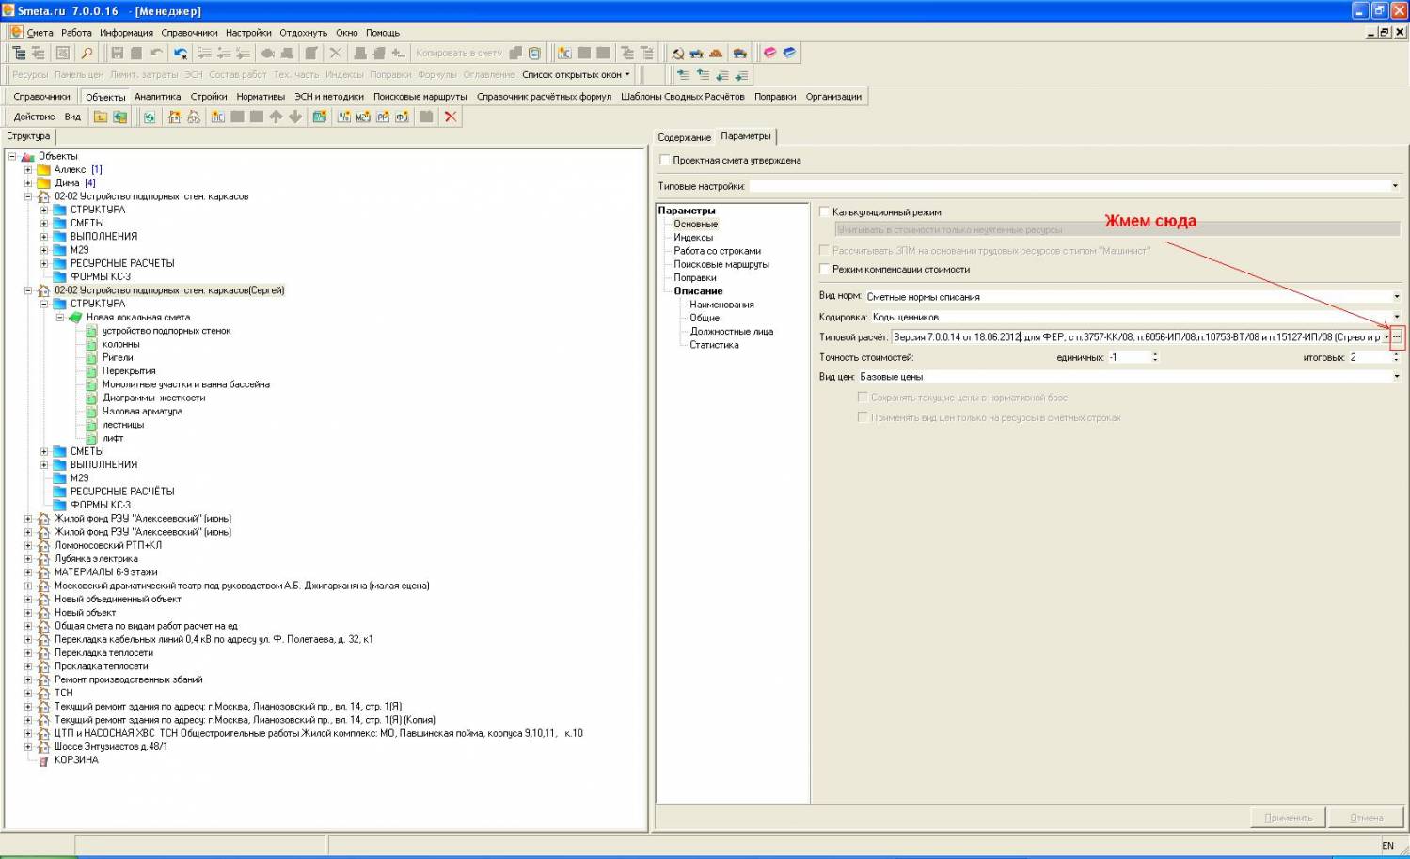Click the new object house icon
This screenshot has height=859, width=1410.
(174, 117)
